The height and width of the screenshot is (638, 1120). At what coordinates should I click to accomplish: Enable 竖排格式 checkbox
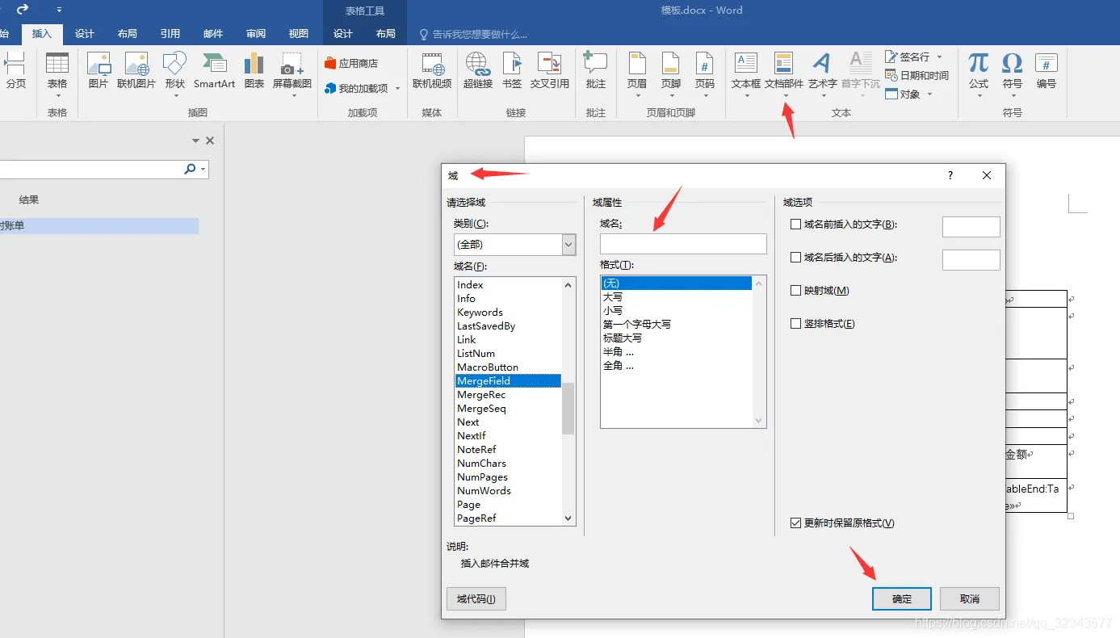[795, 324]
